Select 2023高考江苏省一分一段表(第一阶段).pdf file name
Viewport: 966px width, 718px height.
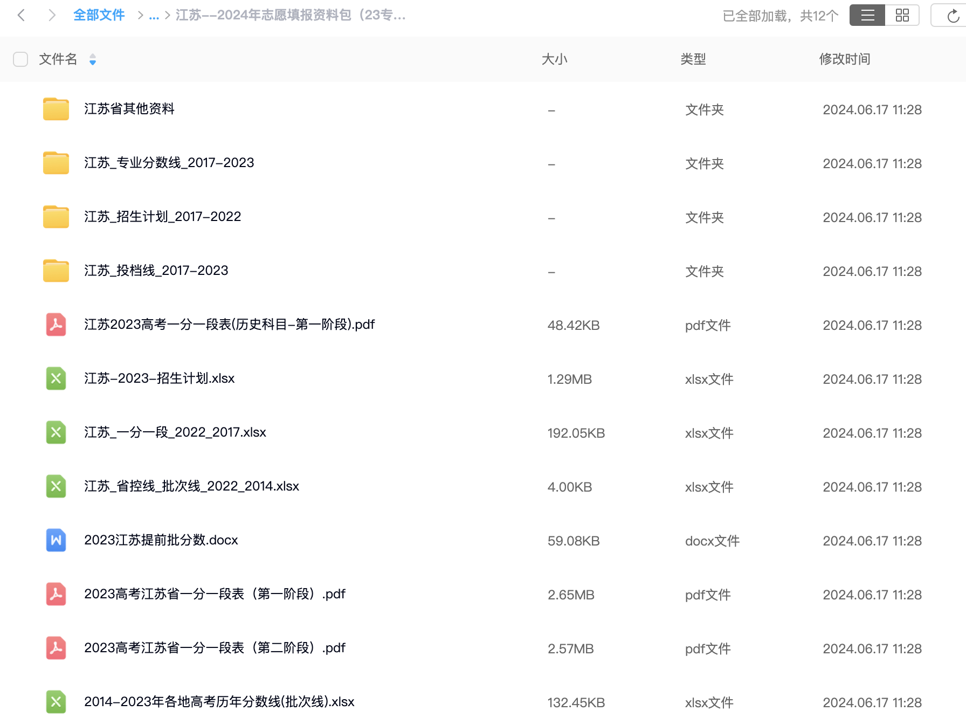point(215,594)
